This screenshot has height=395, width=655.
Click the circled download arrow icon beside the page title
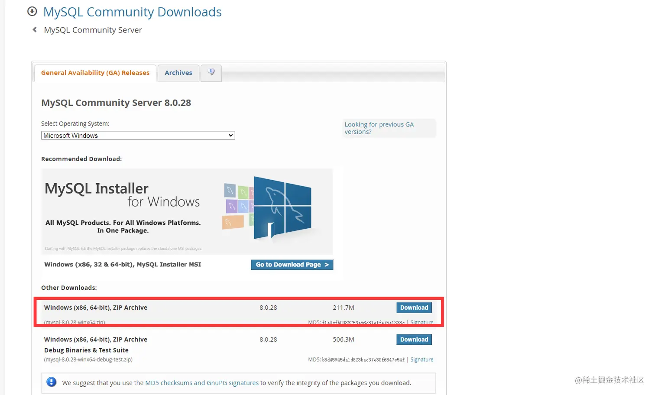(x=32, y=11)
